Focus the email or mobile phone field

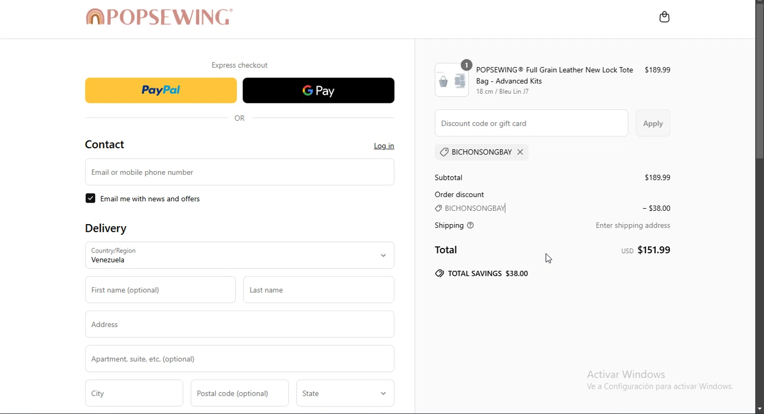coord(240,172)
